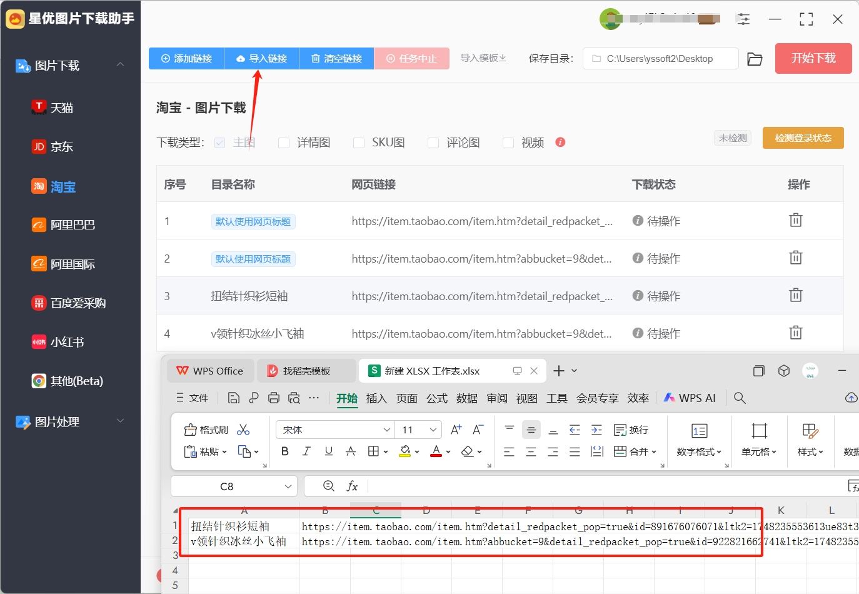The width and height of the screenshot is (859, 594).
Task: Click Increase font size in WPS
Action: click(456, 430)
